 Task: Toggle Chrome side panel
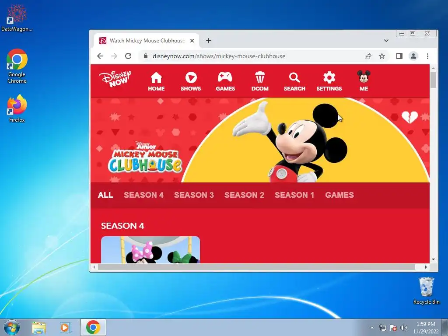399,56
